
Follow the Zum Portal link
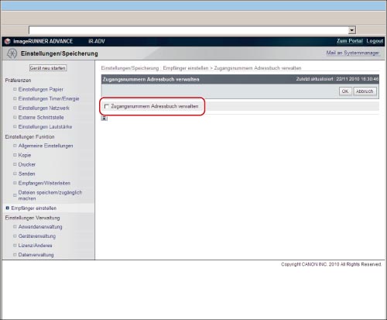350,41
